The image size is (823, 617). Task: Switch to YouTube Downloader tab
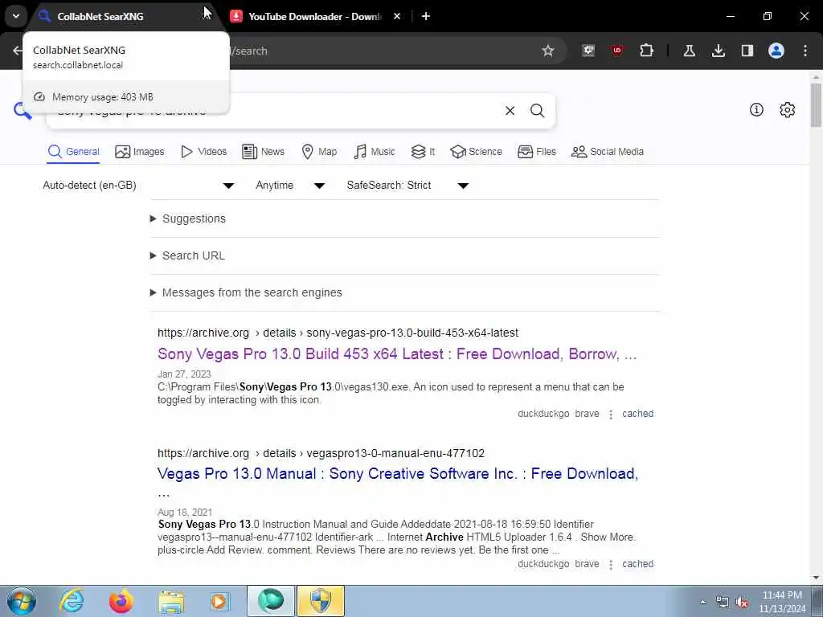(x=315, y=16)
